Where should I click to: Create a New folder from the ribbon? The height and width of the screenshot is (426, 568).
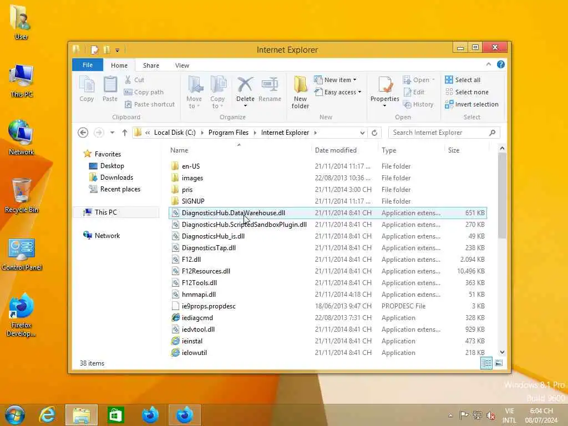tap(300, 92)
